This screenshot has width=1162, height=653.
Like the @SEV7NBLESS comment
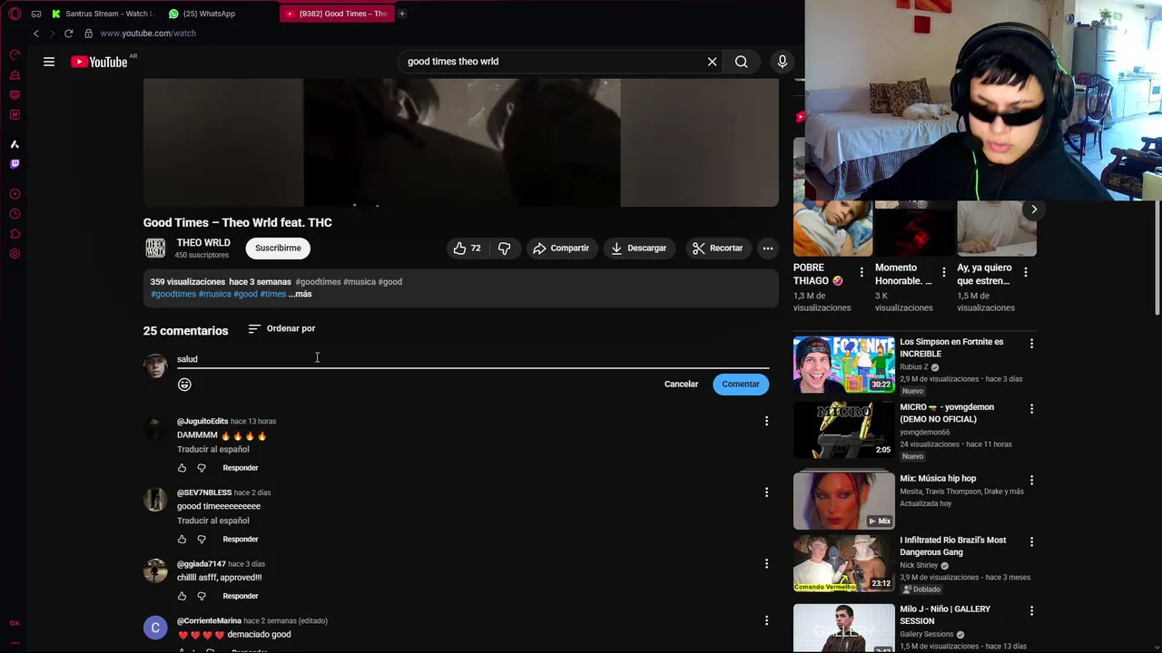click(x=182, y=540)
